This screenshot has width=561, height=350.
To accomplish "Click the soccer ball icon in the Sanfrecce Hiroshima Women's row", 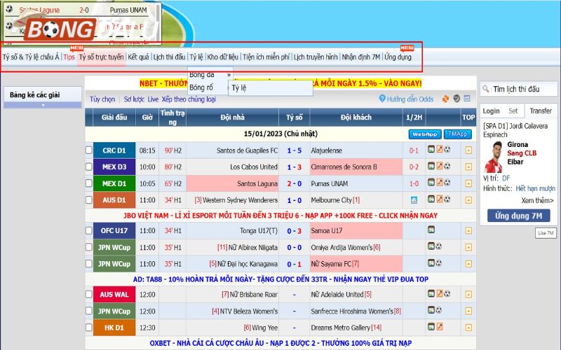I will tap(439, 310).
